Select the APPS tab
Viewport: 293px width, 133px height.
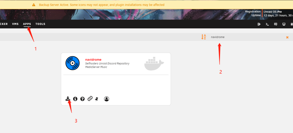tap(27, 24)
